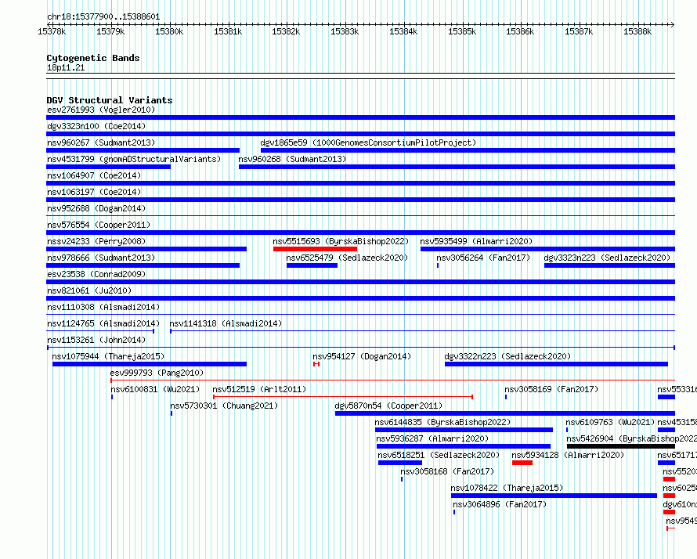Select the blue nsv1075944 (Thareja2015) bar
Screen dimensions: 697x559
click(150, 364)
